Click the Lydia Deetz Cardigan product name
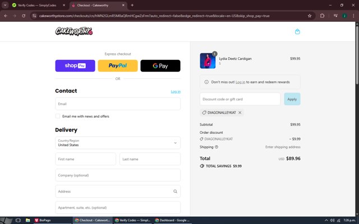359x224 pixels. click(x=235, y=58)
